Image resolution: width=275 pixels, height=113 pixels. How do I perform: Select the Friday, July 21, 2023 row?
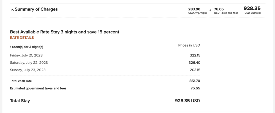click(26, 55)
